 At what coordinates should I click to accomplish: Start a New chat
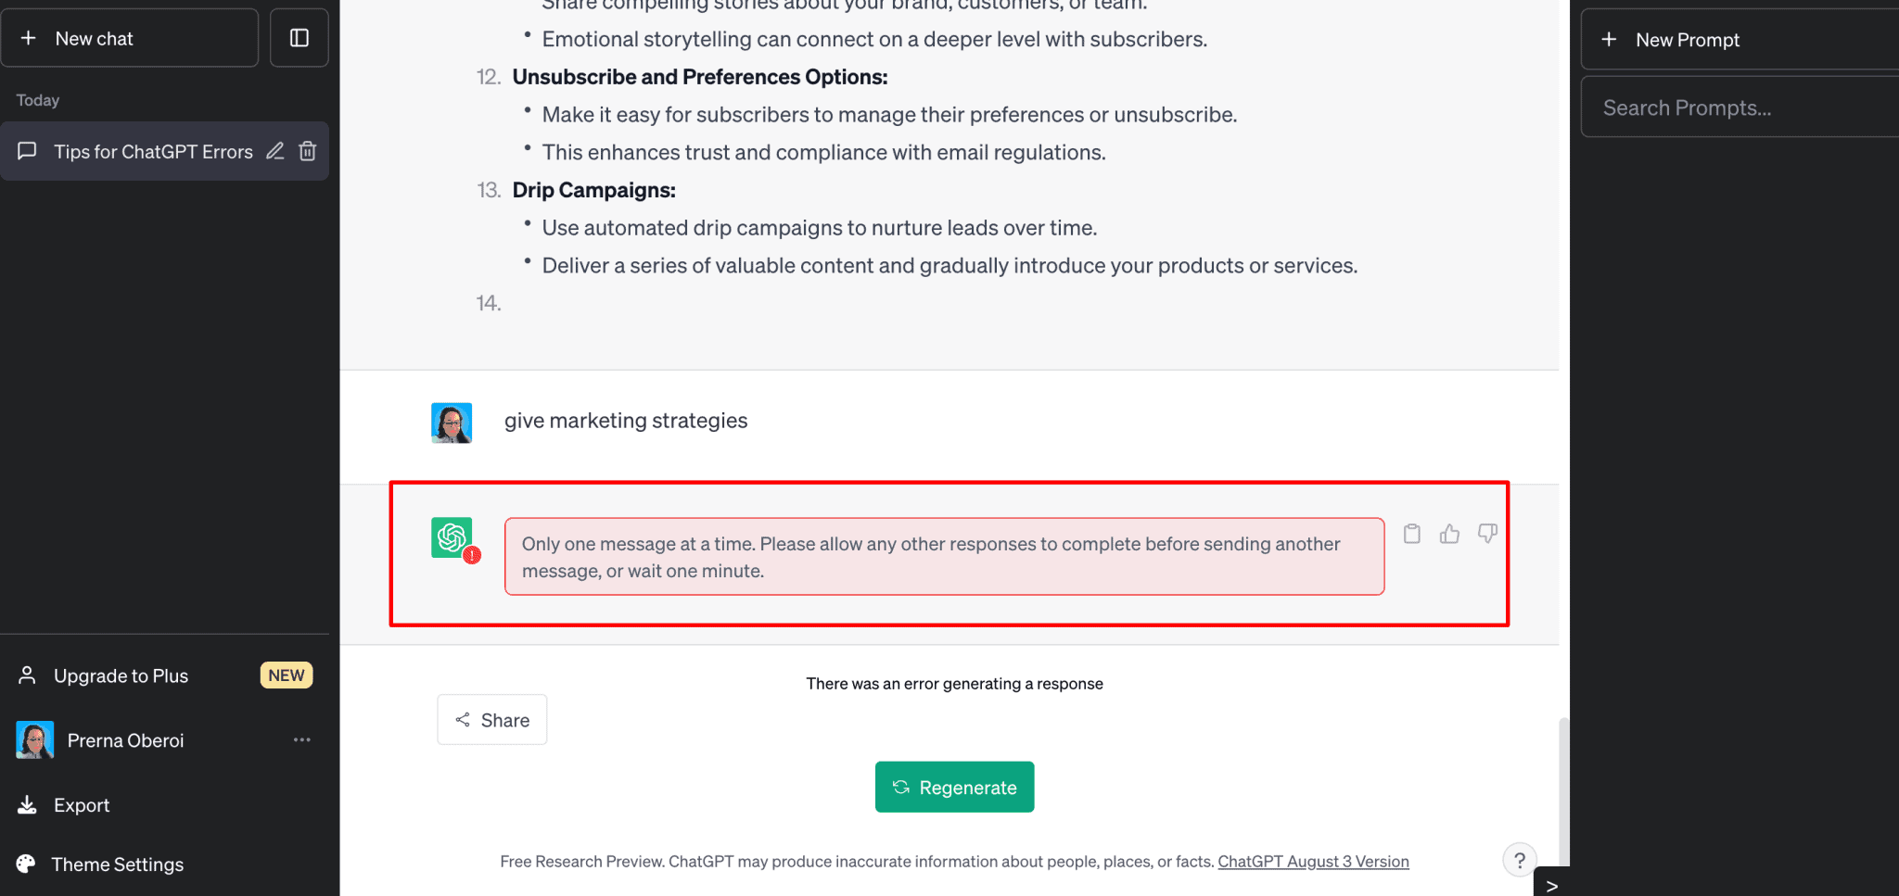click(130, 38)
